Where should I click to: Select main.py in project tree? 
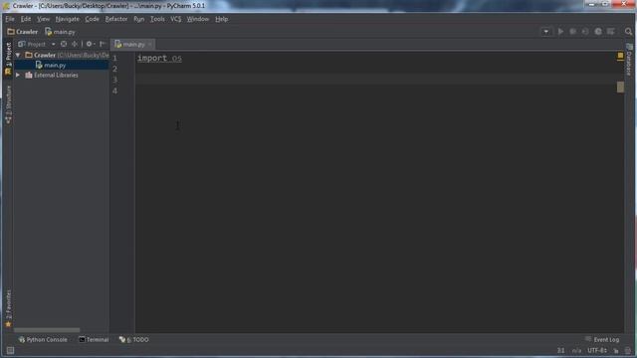[55, 65]
